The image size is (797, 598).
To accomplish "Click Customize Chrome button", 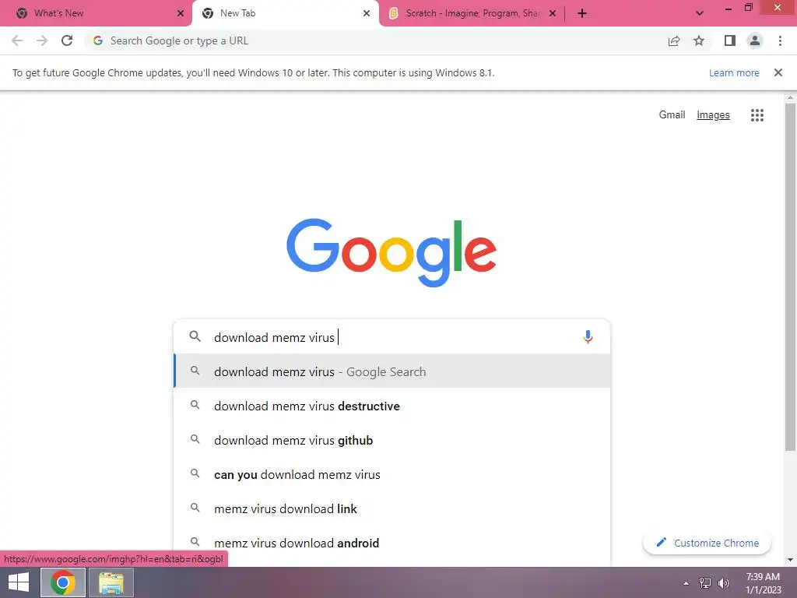I will pos(707,543).
